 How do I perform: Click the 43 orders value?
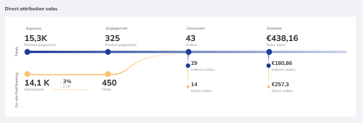coord(191,38)
